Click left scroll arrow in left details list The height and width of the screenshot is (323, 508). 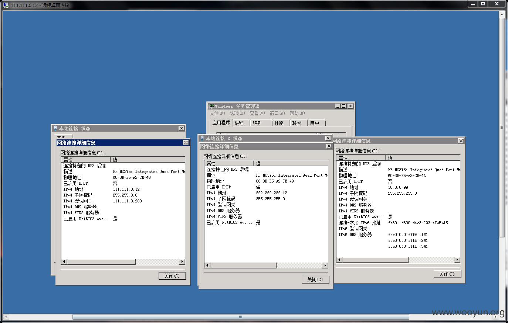pyautogui.click(x=64, y=262)
